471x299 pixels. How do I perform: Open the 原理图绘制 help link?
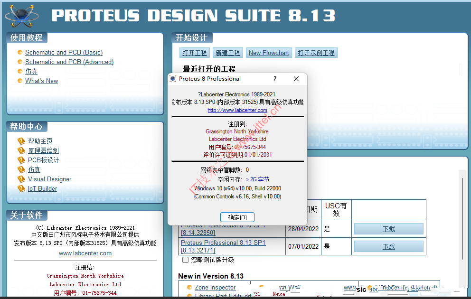point(43,150)
